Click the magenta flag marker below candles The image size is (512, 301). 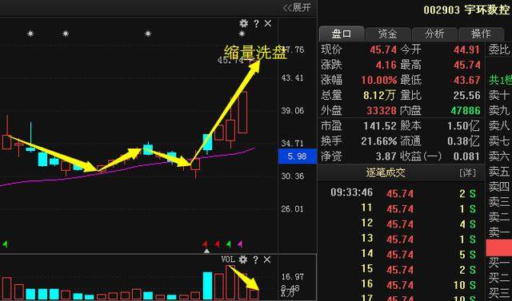pyautogui.click(x=240, y=244)
